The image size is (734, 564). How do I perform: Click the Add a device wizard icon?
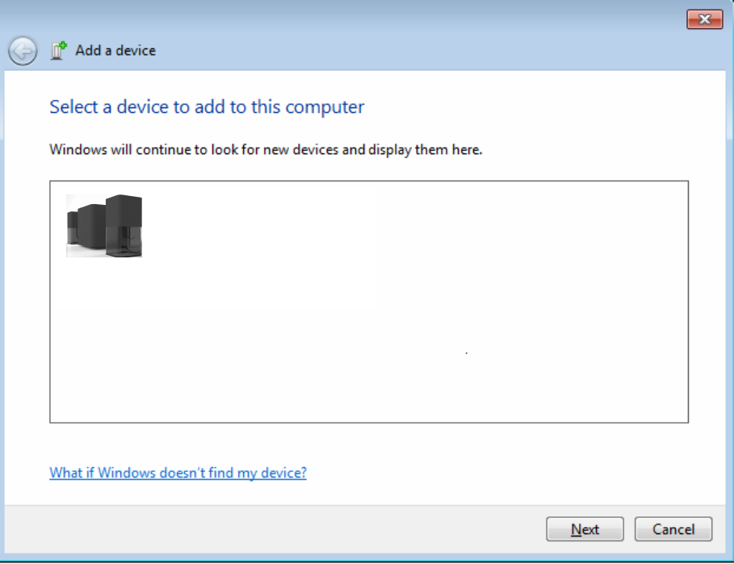[57, 51]
